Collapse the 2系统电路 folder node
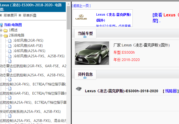 (x=1, y=35)
